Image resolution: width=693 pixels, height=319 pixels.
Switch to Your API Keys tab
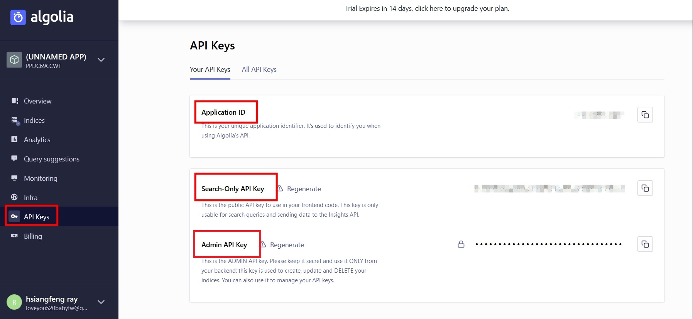point(210,70)
